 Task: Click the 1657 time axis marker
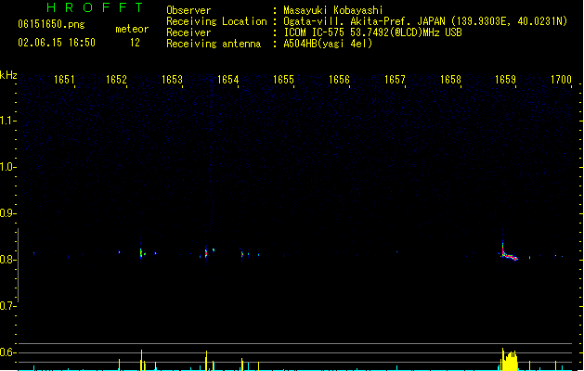395,80
